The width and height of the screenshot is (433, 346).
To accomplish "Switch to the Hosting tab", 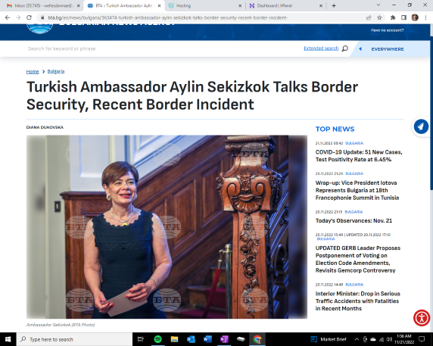I will click(x=204, y=5).
